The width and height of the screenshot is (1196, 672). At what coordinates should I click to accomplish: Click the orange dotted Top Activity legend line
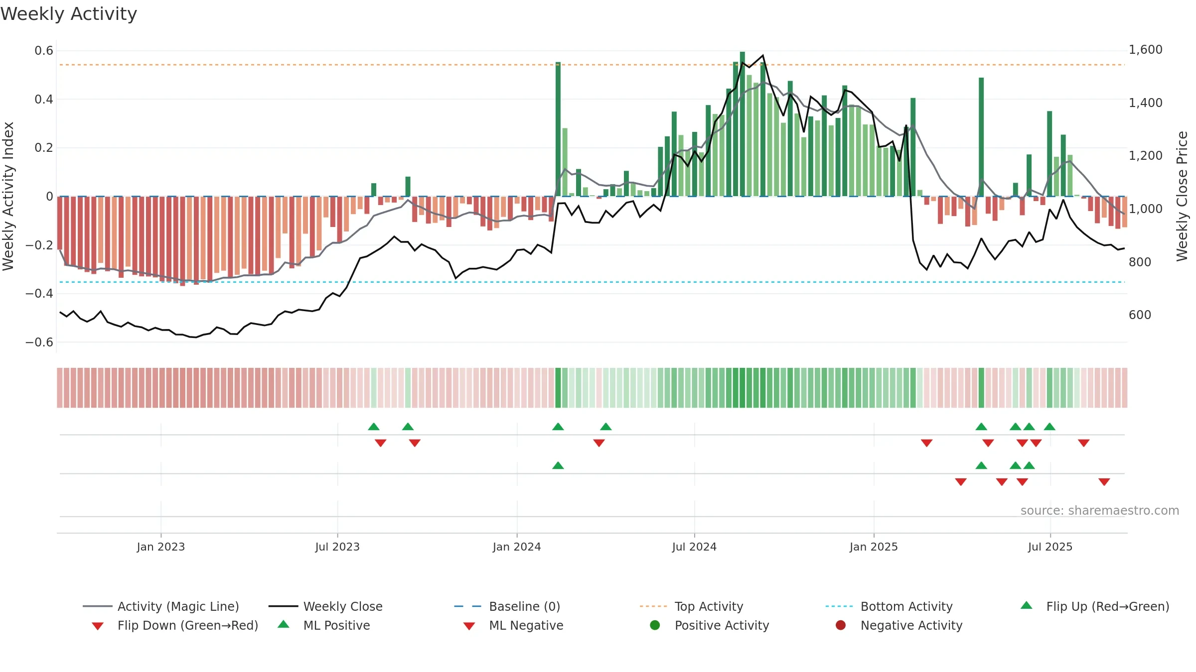[653, 606]
